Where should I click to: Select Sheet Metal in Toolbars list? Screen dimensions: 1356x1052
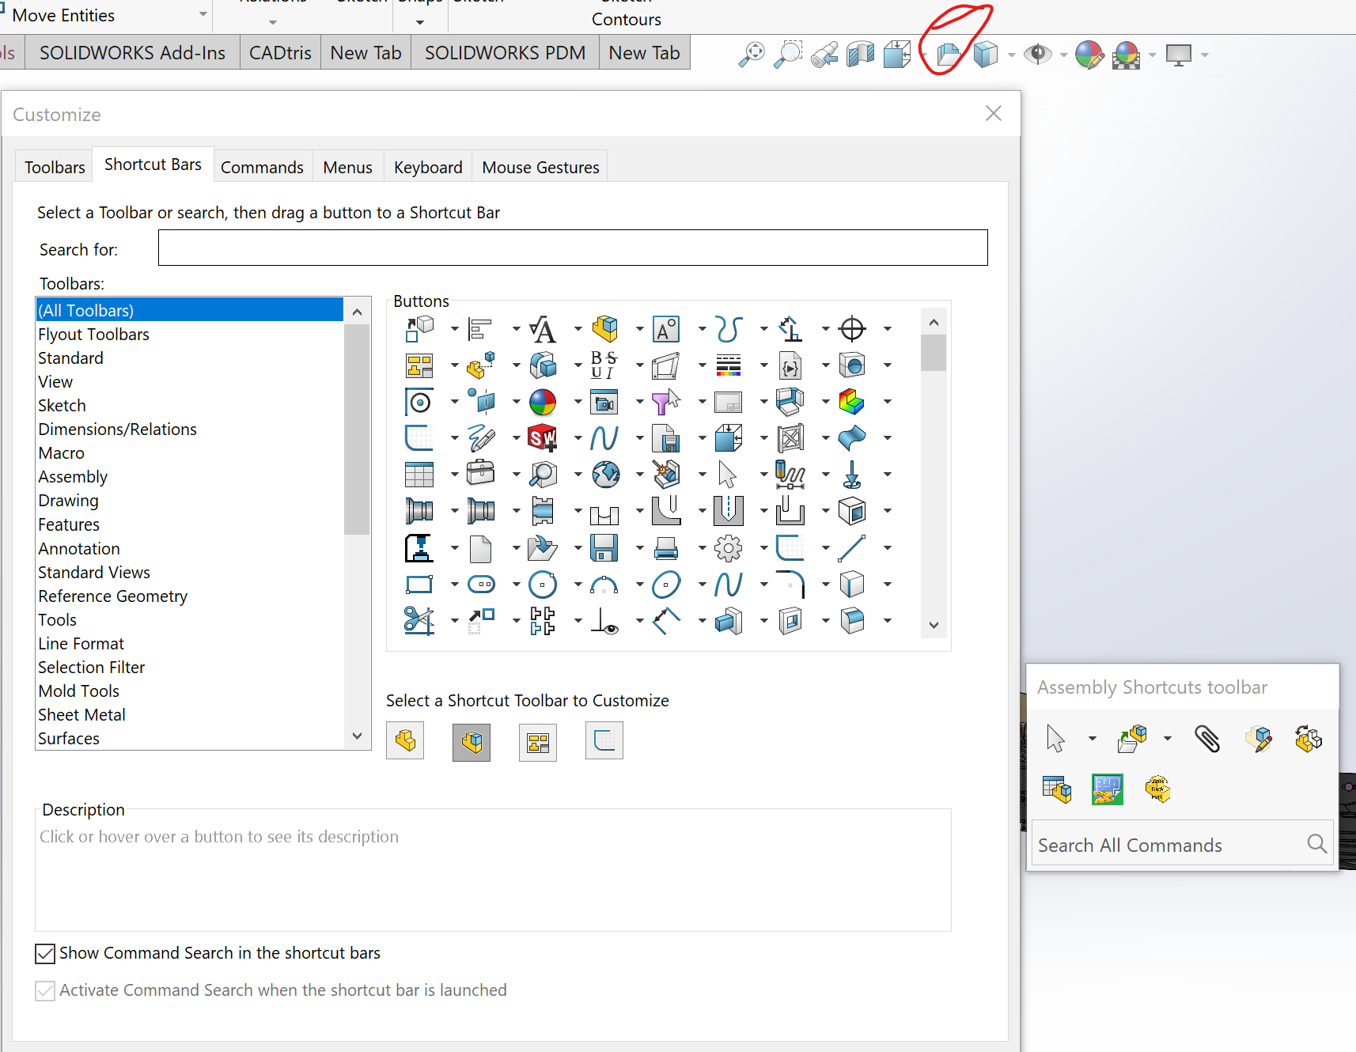pos(82,715)
